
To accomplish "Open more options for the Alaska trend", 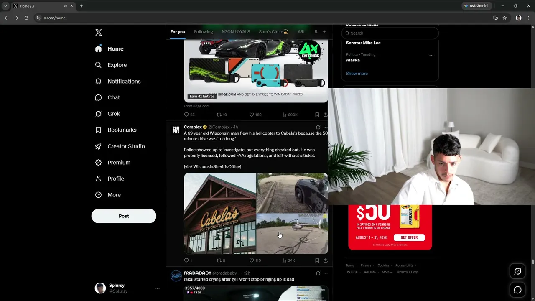I will (x=431, y=55).
